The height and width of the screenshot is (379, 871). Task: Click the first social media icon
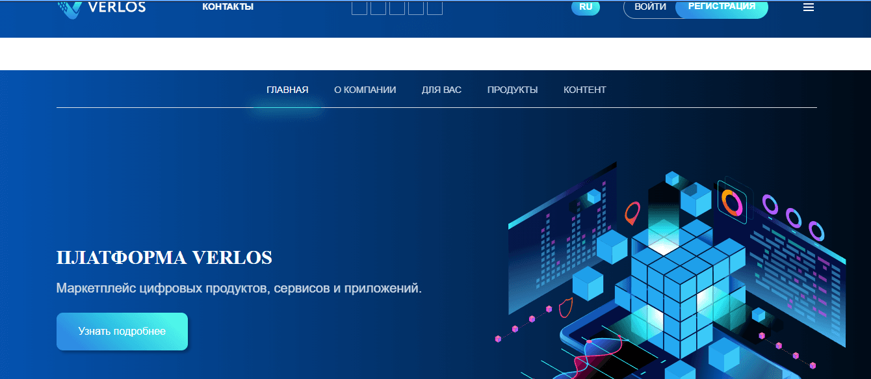[359, 8]
